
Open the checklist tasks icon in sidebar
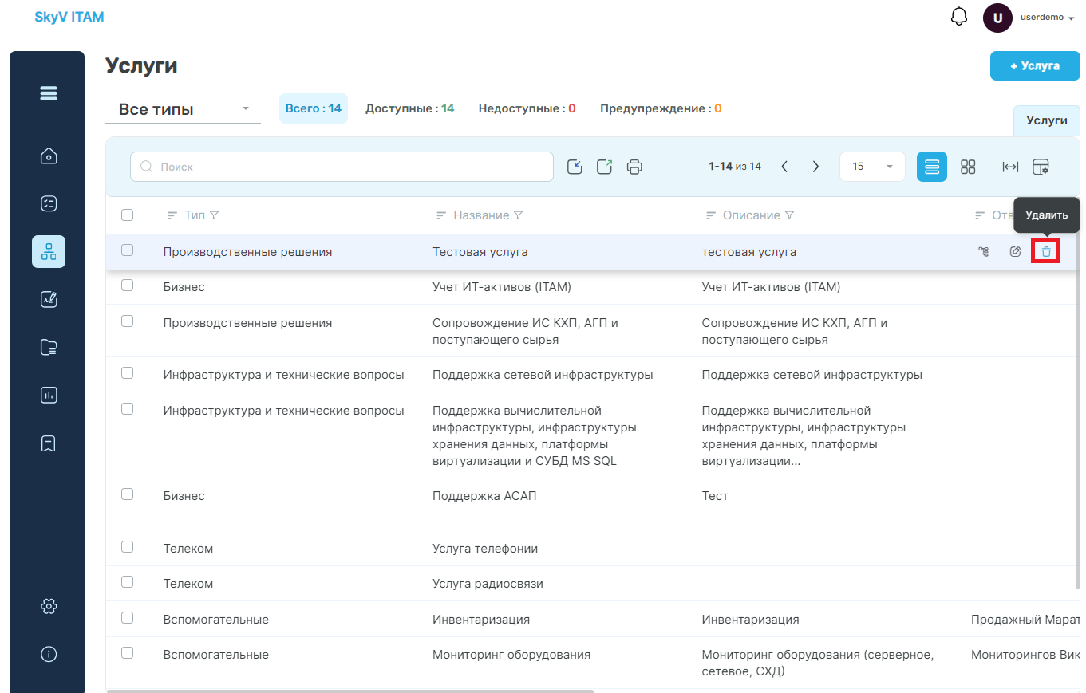[x=49, y=203]
